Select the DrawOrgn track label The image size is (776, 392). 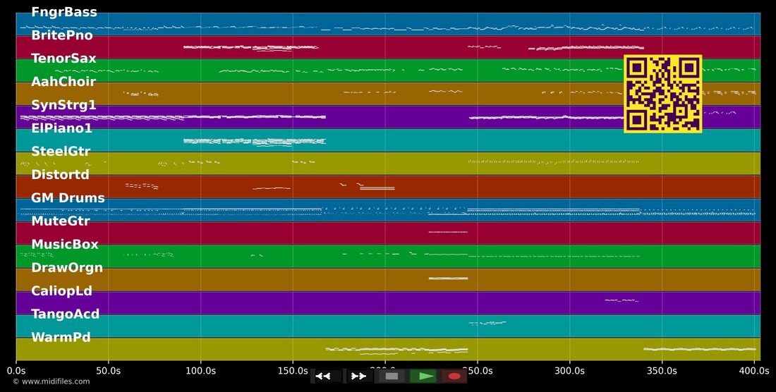(x=67, y=267)
